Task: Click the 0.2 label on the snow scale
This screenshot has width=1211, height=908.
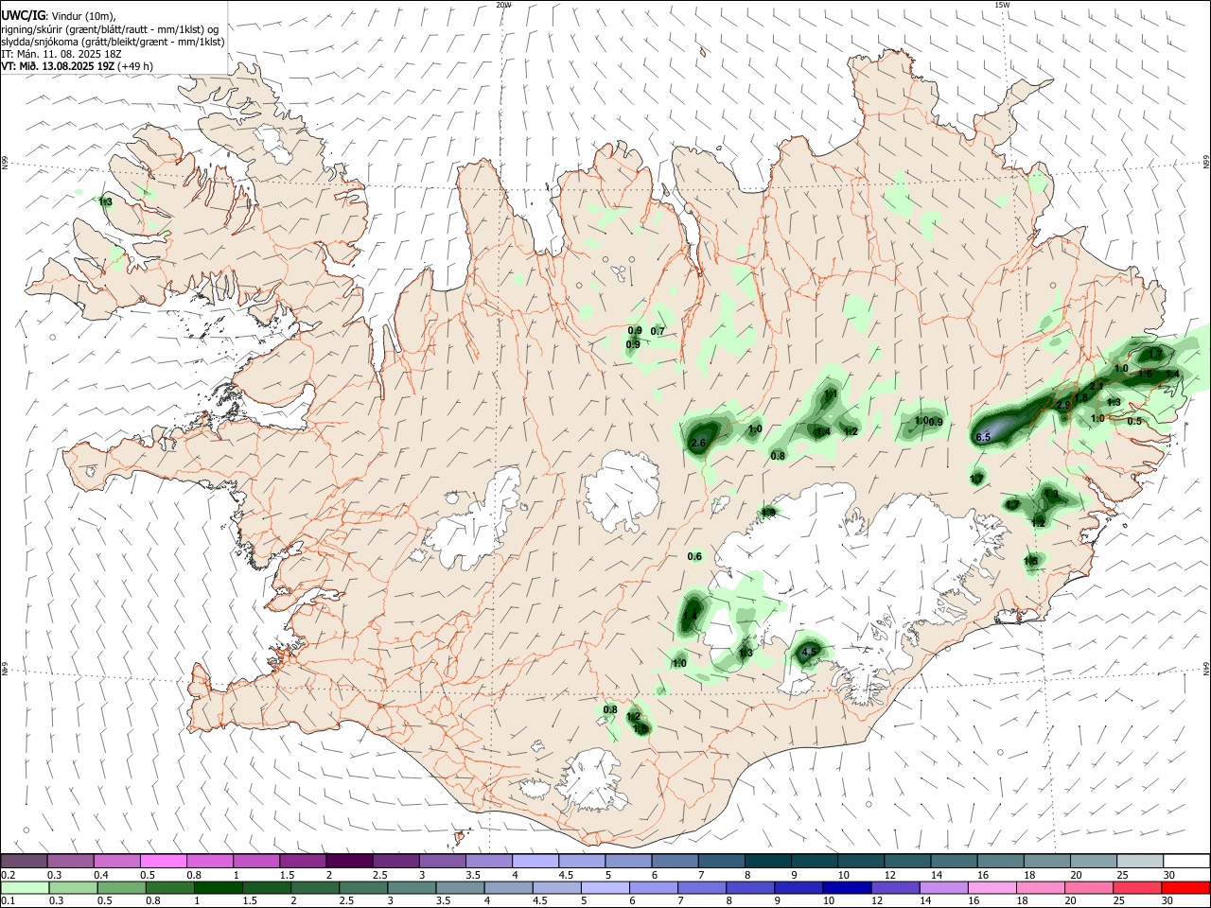Action: [9, 875]
